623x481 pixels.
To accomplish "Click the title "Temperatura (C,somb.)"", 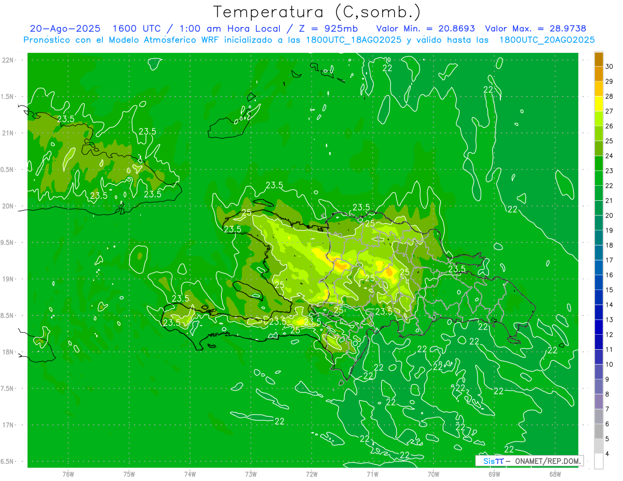I will point(317,11).
